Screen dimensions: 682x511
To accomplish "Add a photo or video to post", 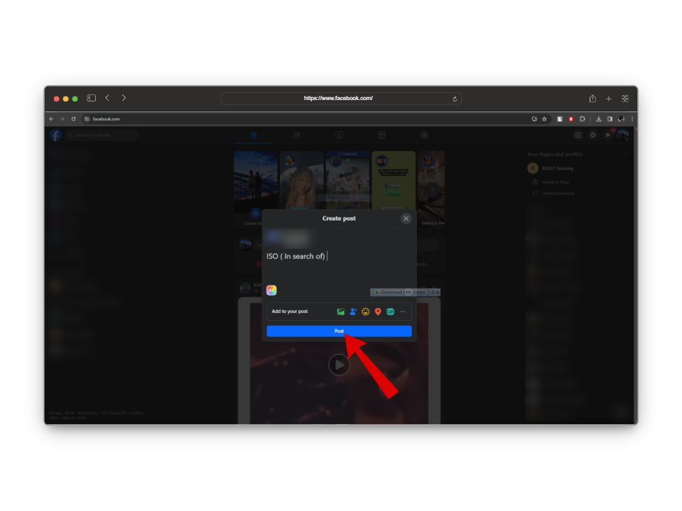I will point(341,312).
